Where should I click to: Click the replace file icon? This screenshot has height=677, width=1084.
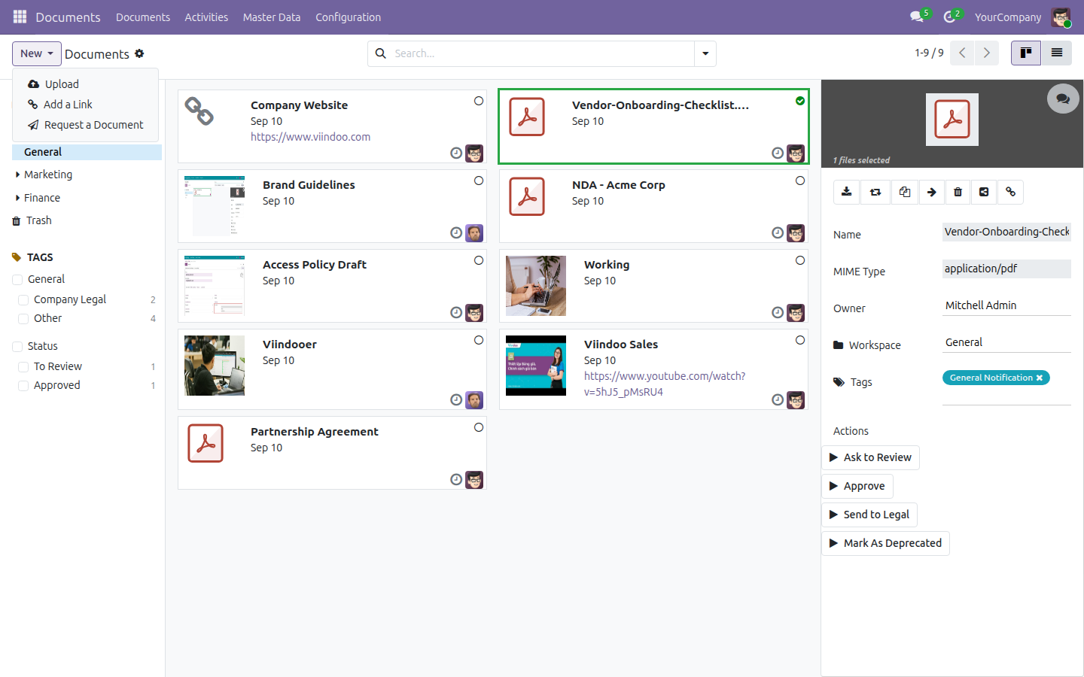coord(875,192)
